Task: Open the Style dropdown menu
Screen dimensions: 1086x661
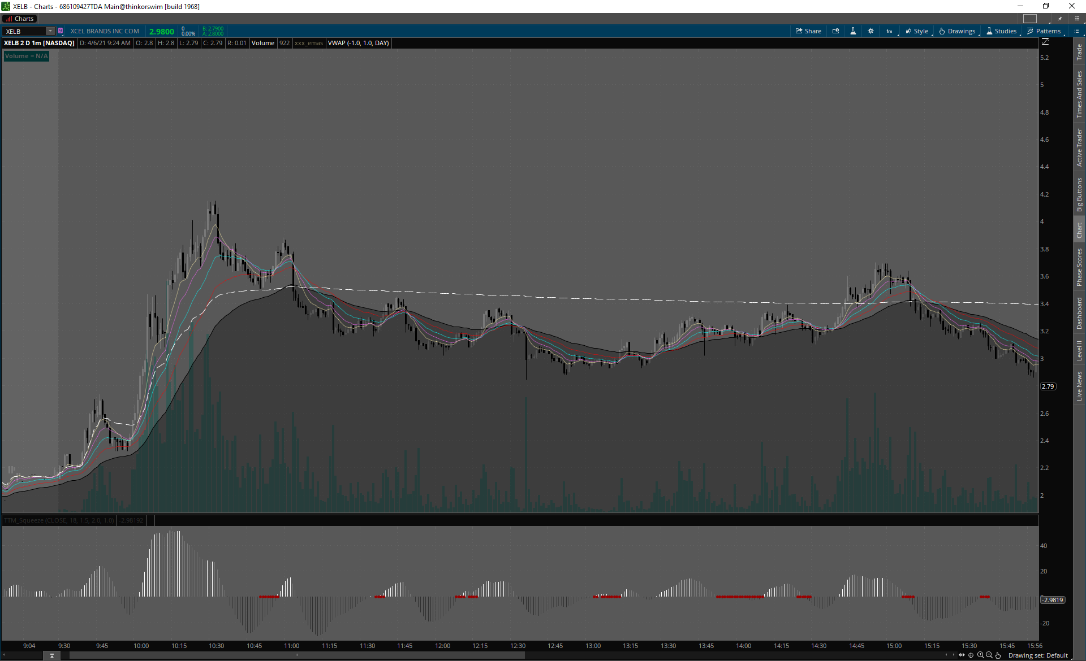Action: (917, 31)
